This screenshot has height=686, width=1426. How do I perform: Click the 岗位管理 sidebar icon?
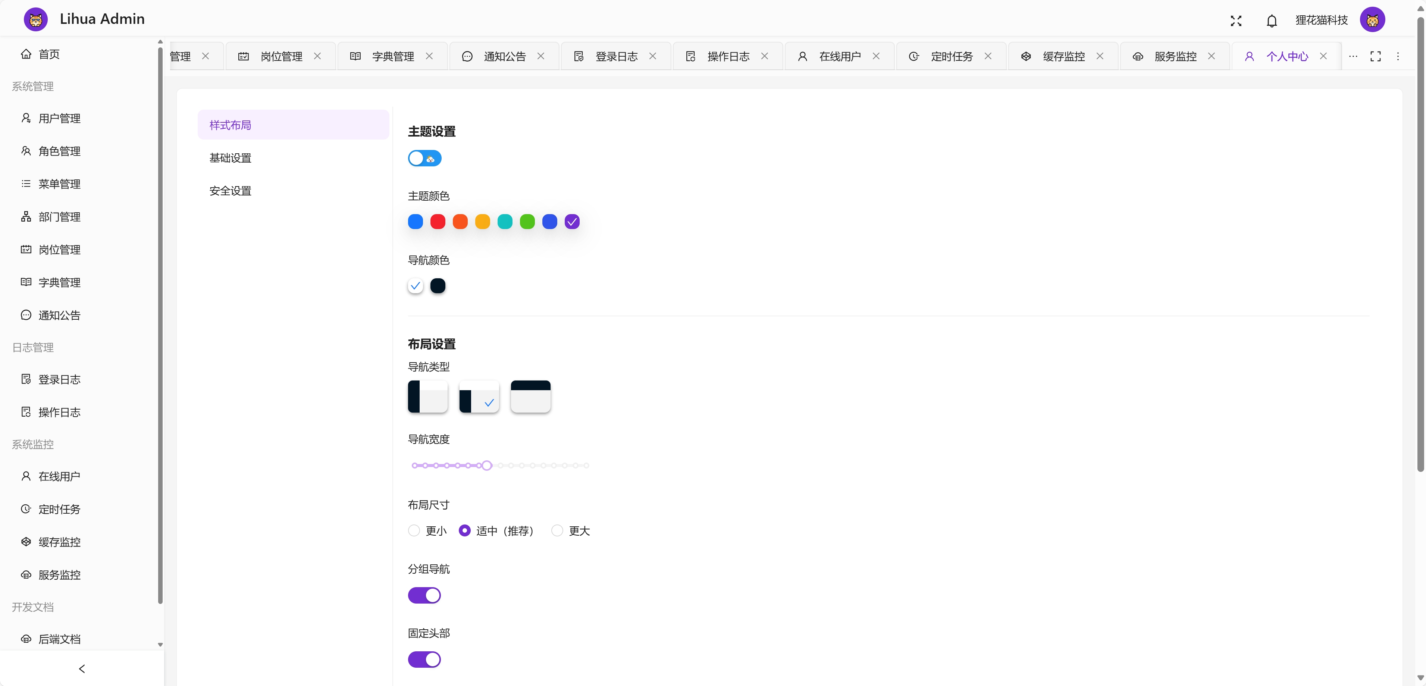(26, 249)
